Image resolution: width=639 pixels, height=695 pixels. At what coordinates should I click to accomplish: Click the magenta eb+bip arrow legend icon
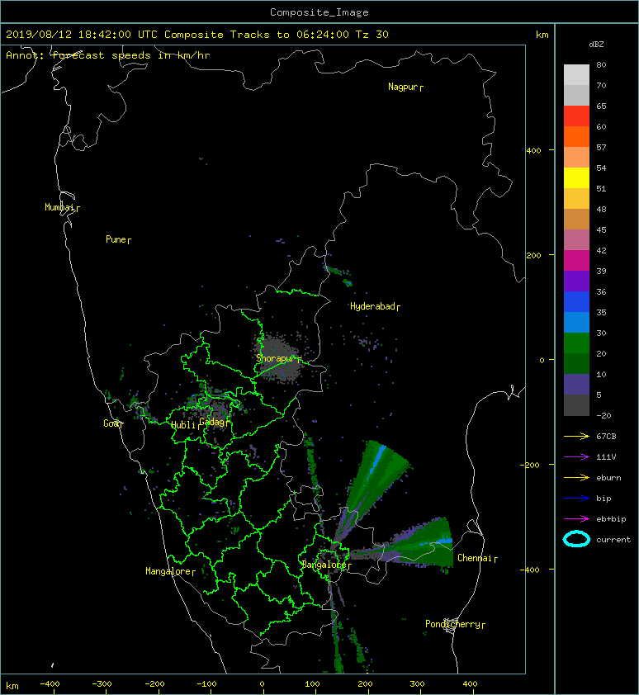(576, 518)
